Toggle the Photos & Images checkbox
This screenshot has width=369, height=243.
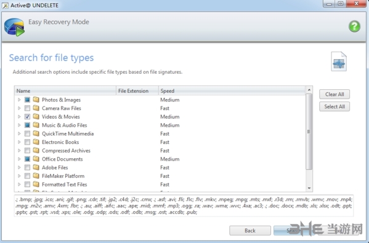pos(27,100)
